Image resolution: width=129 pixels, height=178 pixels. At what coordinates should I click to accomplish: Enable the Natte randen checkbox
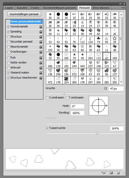8,63
